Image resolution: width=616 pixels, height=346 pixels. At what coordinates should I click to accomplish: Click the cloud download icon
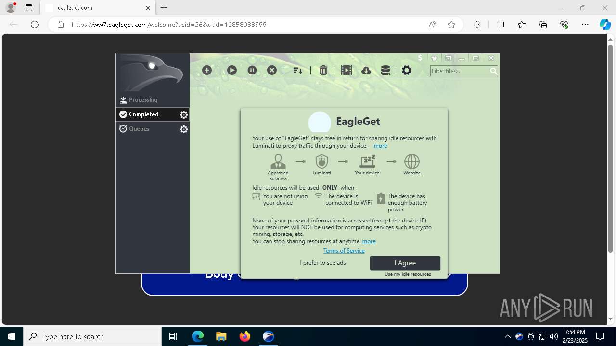(366, 70)
